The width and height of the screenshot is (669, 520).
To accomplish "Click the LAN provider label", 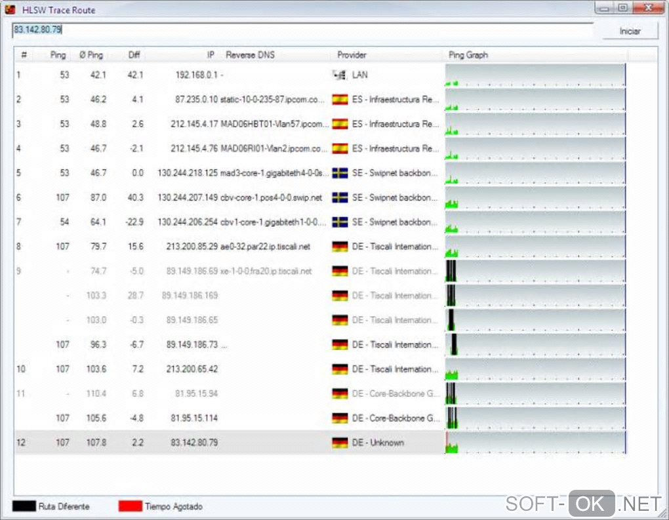I will [x=359, y=75].
